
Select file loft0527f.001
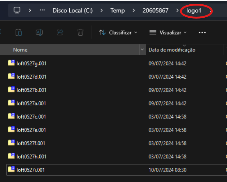point(31,143)
